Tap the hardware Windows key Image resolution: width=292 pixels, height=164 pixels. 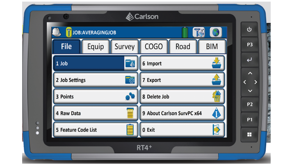click(249, 135)
